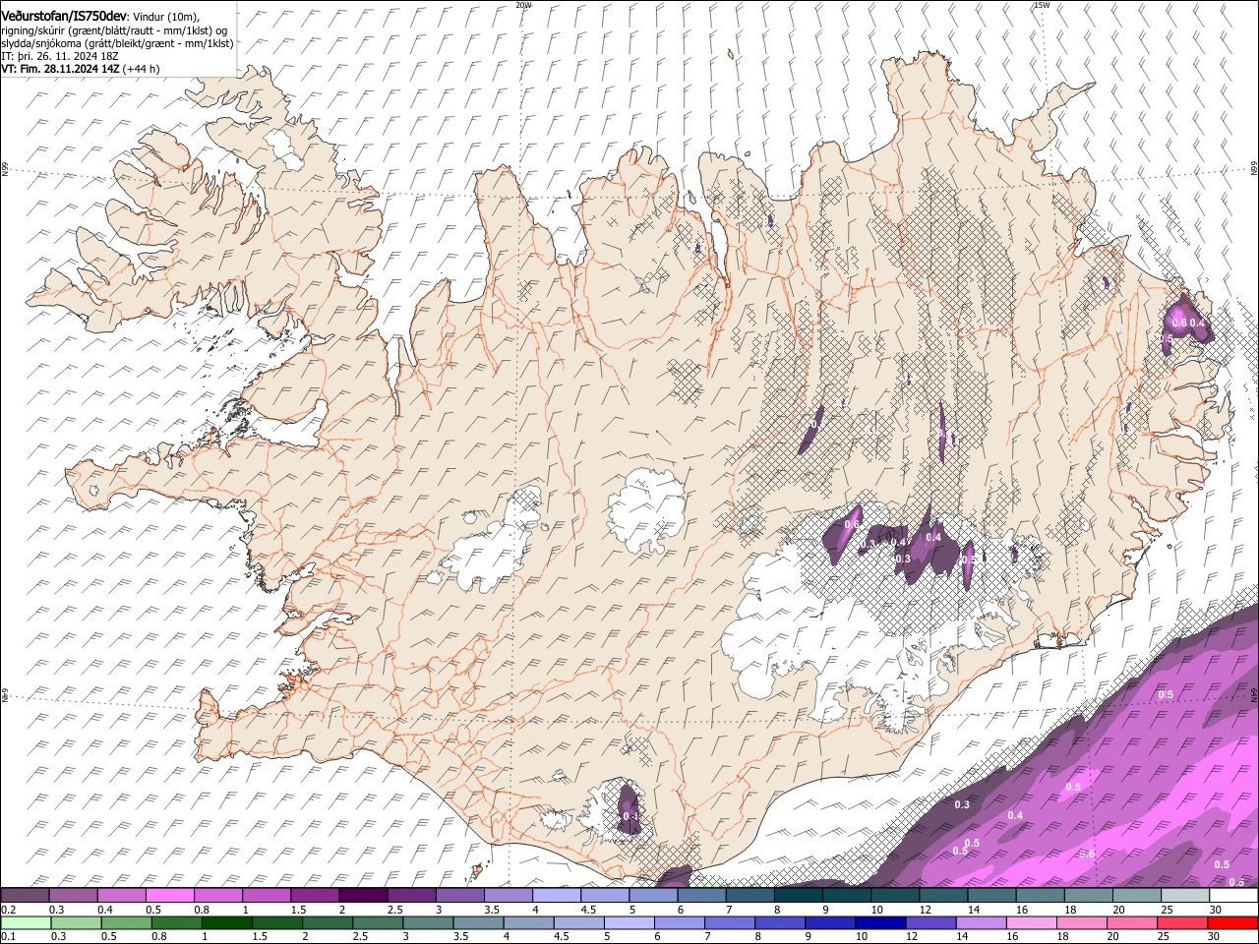Pick the upper legend swatch between 0.2 and 0.3
This screenshot has width=1259, height=944.
pos(25,895)
